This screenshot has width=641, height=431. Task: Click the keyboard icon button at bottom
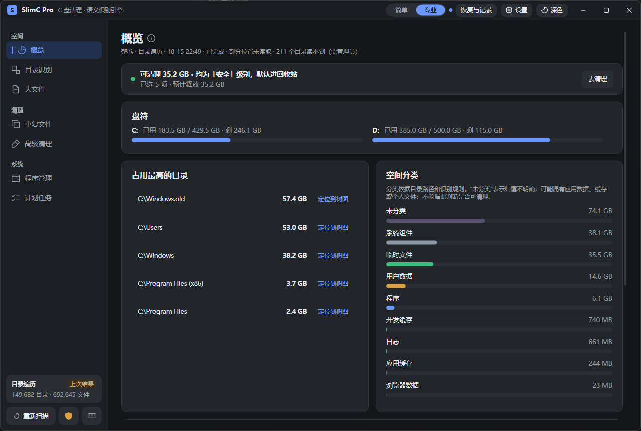[x=92, y=416]
